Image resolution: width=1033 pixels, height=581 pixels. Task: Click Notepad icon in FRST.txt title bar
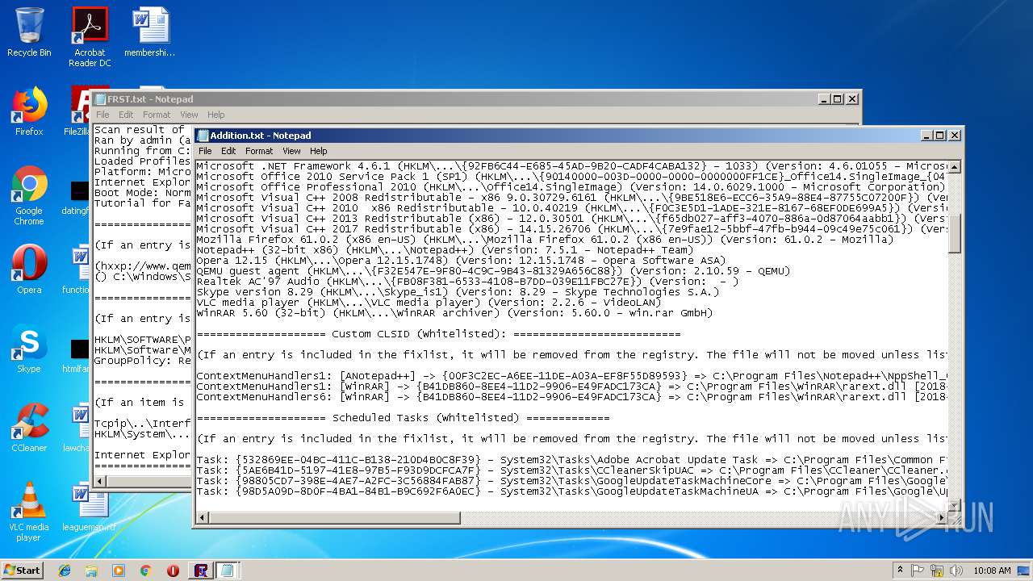coord(101,99)
